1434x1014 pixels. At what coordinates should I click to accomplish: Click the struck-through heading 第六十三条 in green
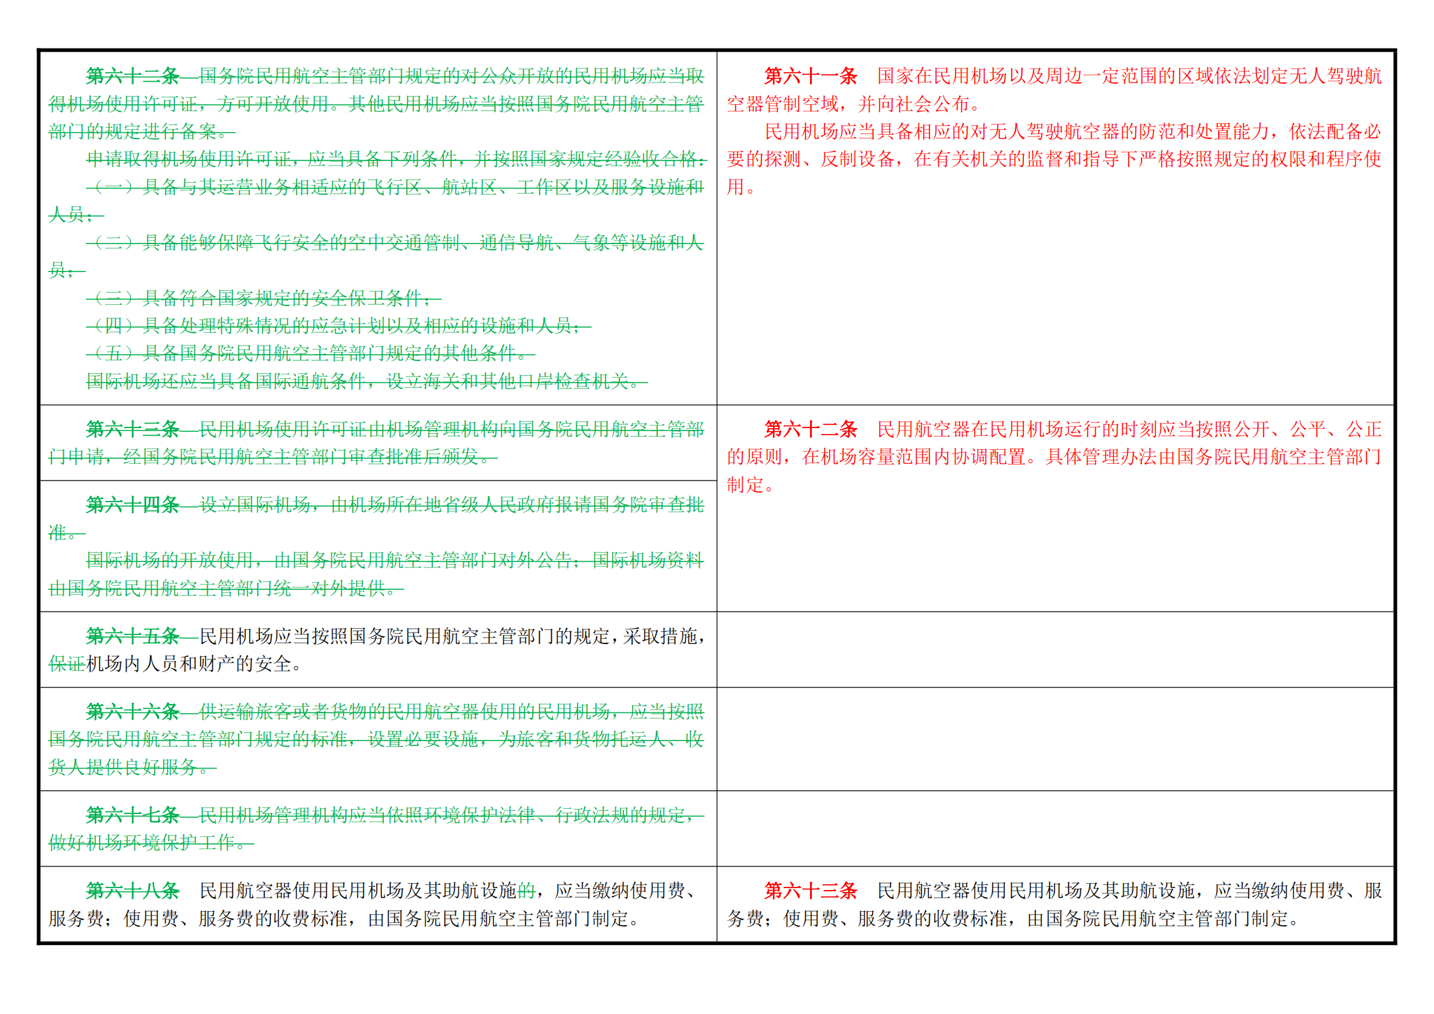tap(133, 429)
